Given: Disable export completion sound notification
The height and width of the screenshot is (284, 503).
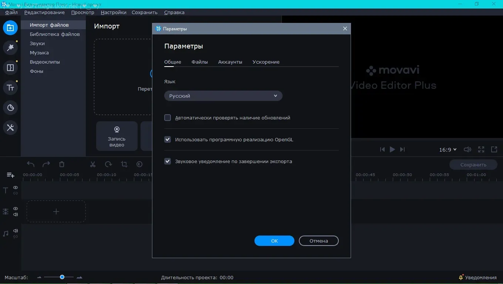Looking at the screenshot, I should [168, 161].
